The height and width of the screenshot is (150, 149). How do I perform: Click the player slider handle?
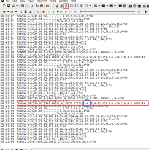click(80, 12)
